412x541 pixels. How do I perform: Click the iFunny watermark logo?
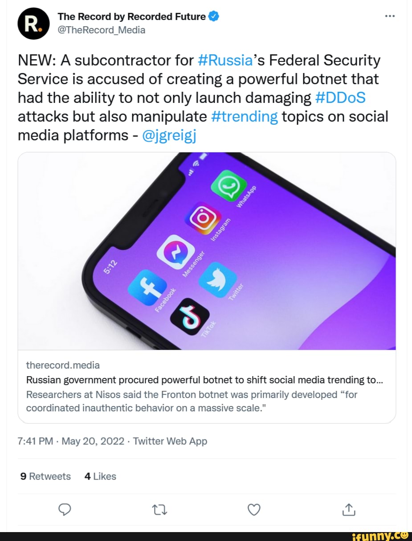click(380, 535)
